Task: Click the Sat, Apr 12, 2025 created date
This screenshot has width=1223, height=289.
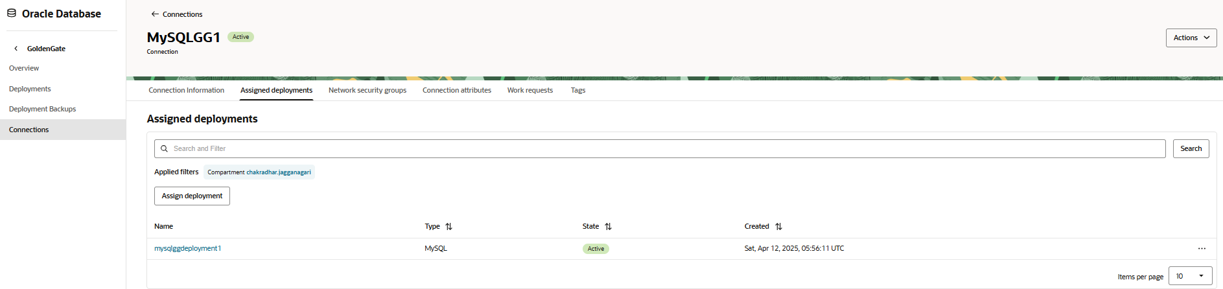Action: (794, 249)
